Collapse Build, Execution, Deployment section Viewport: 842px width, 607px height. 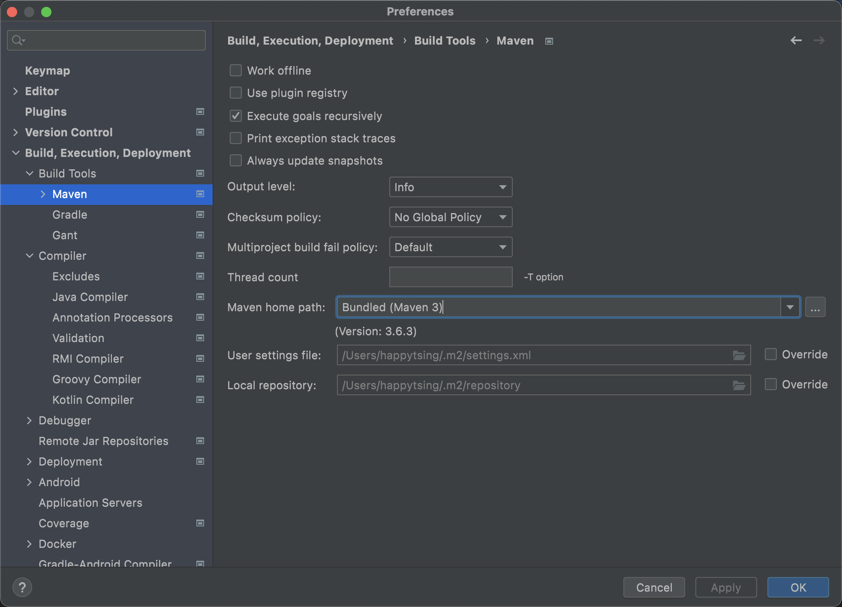coord(16,153)
